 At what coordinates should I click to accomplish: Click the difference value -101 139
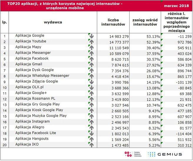[184, 82]
